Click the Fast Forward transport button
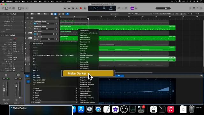 [x=69, y=8]
